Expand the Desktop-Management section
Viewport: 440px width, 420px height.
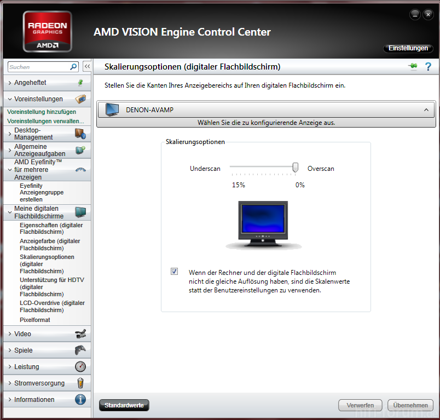click(x=10, y=134)
